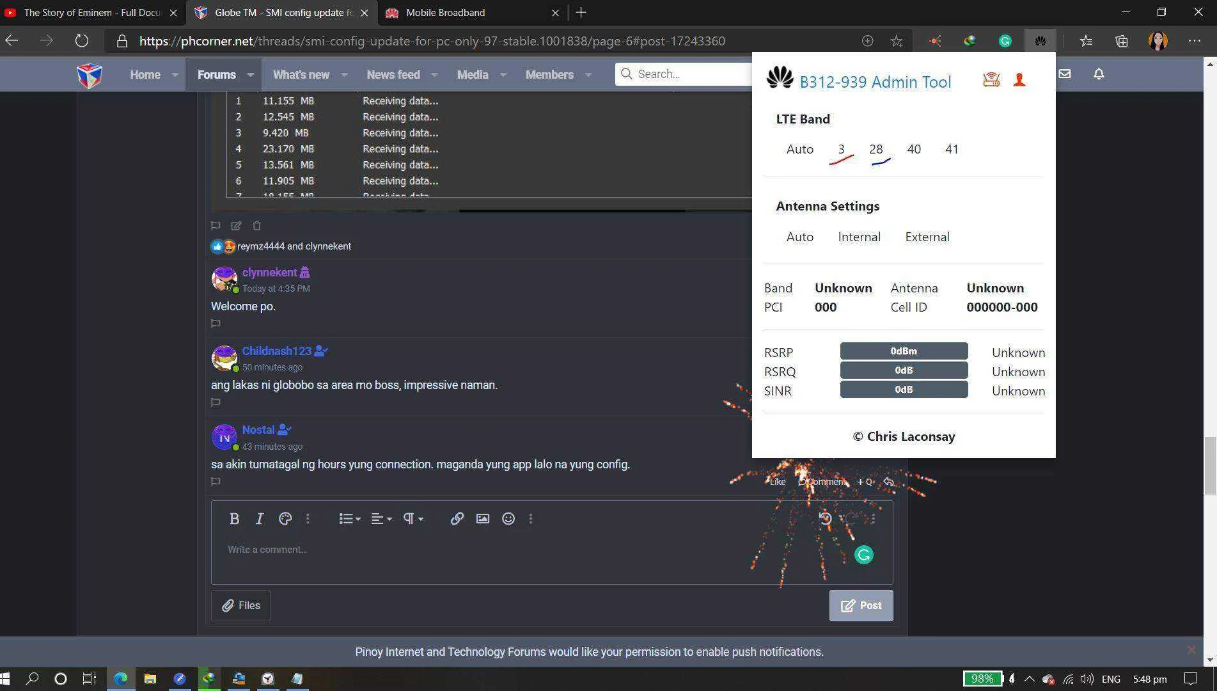This screenshot has width=1217, height=691.
Task: Open Edge browser from taskbar
Action: point(120,679)
